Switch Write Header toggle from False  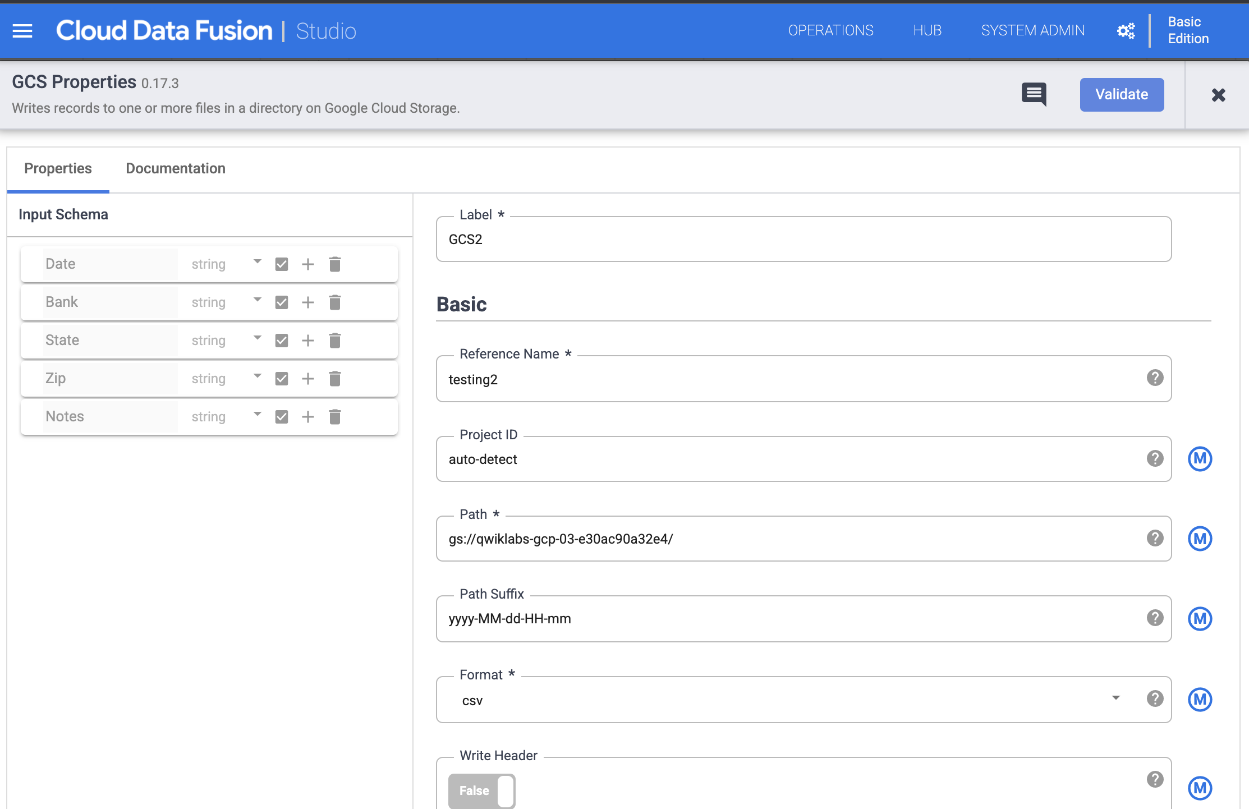coord(481,791)
